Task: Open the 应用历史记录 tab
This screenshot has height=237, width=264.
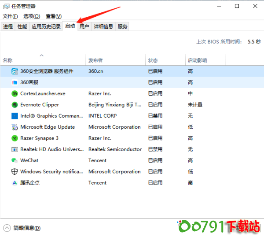Action: tap(46, 26)
